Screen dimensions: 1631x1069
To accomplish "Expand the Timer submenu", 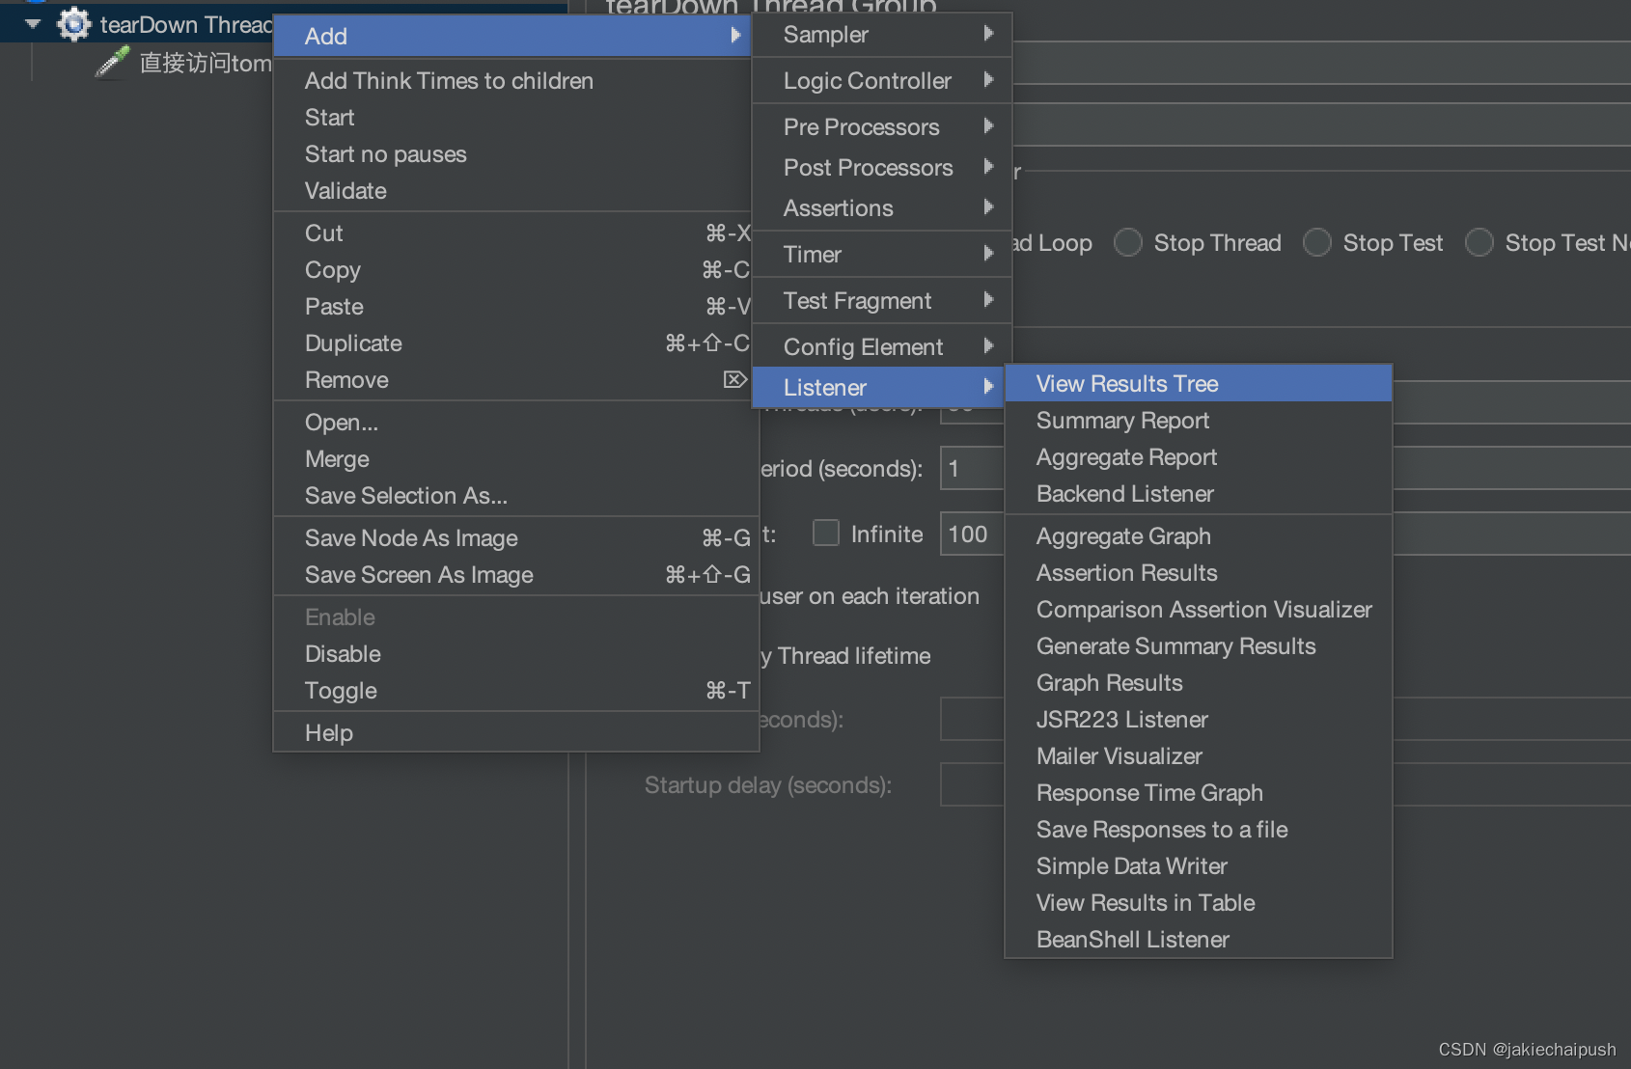I will 882,255.
